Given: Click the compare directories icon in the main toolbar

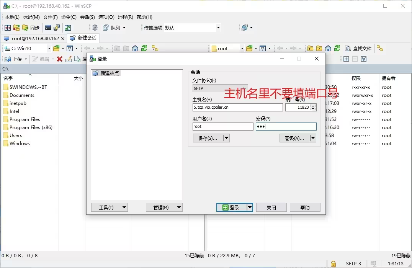Looking at the screenshot, I should 8,28.
